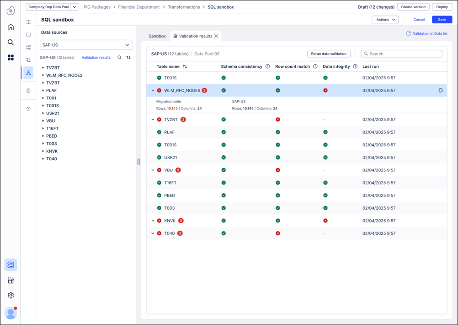This screenshot has width=458, height=325.
Task: Collapse the WLM_RFC_NODES validation row
Action: pyautogui.click(x=153, y=91)
